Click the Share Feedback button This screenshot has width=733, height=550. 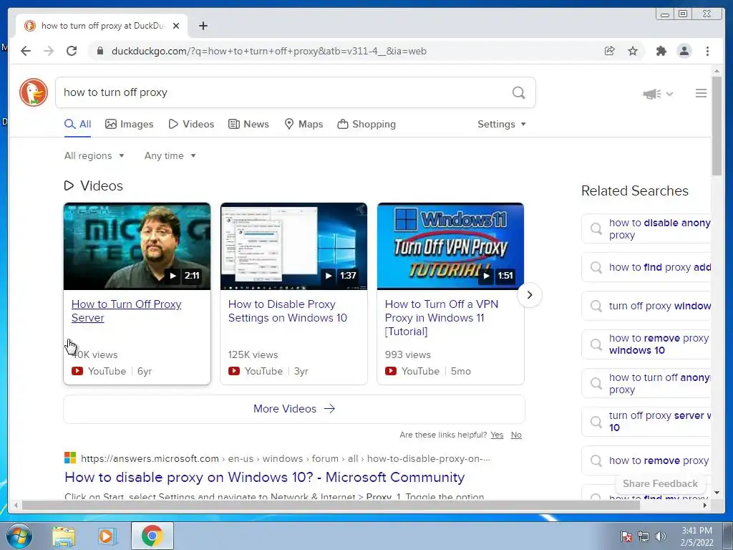tap(660, 483)
